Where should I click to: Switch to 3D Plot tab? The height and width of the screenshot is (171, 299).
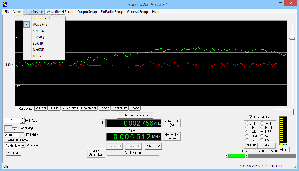point(54,108)
